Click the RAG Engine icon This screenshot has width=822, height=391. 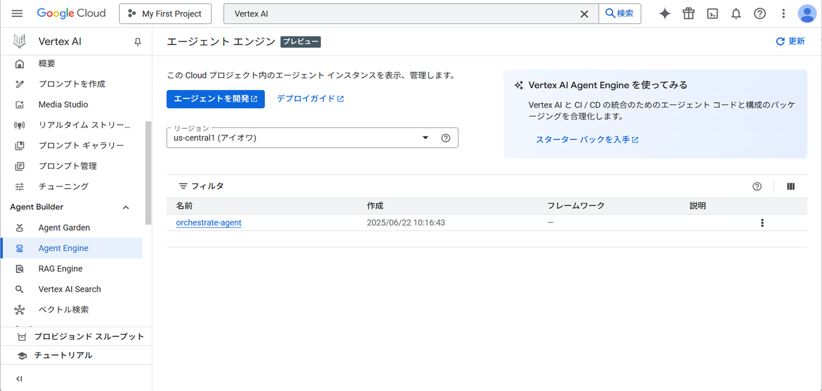[19, 269]
